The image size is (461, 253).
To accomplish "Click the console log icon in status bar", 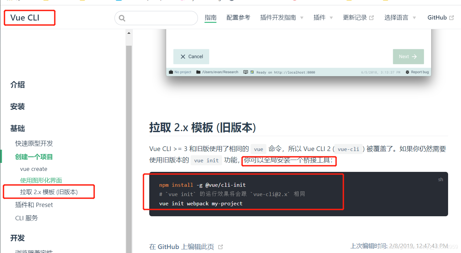I will tap(246, 72).
